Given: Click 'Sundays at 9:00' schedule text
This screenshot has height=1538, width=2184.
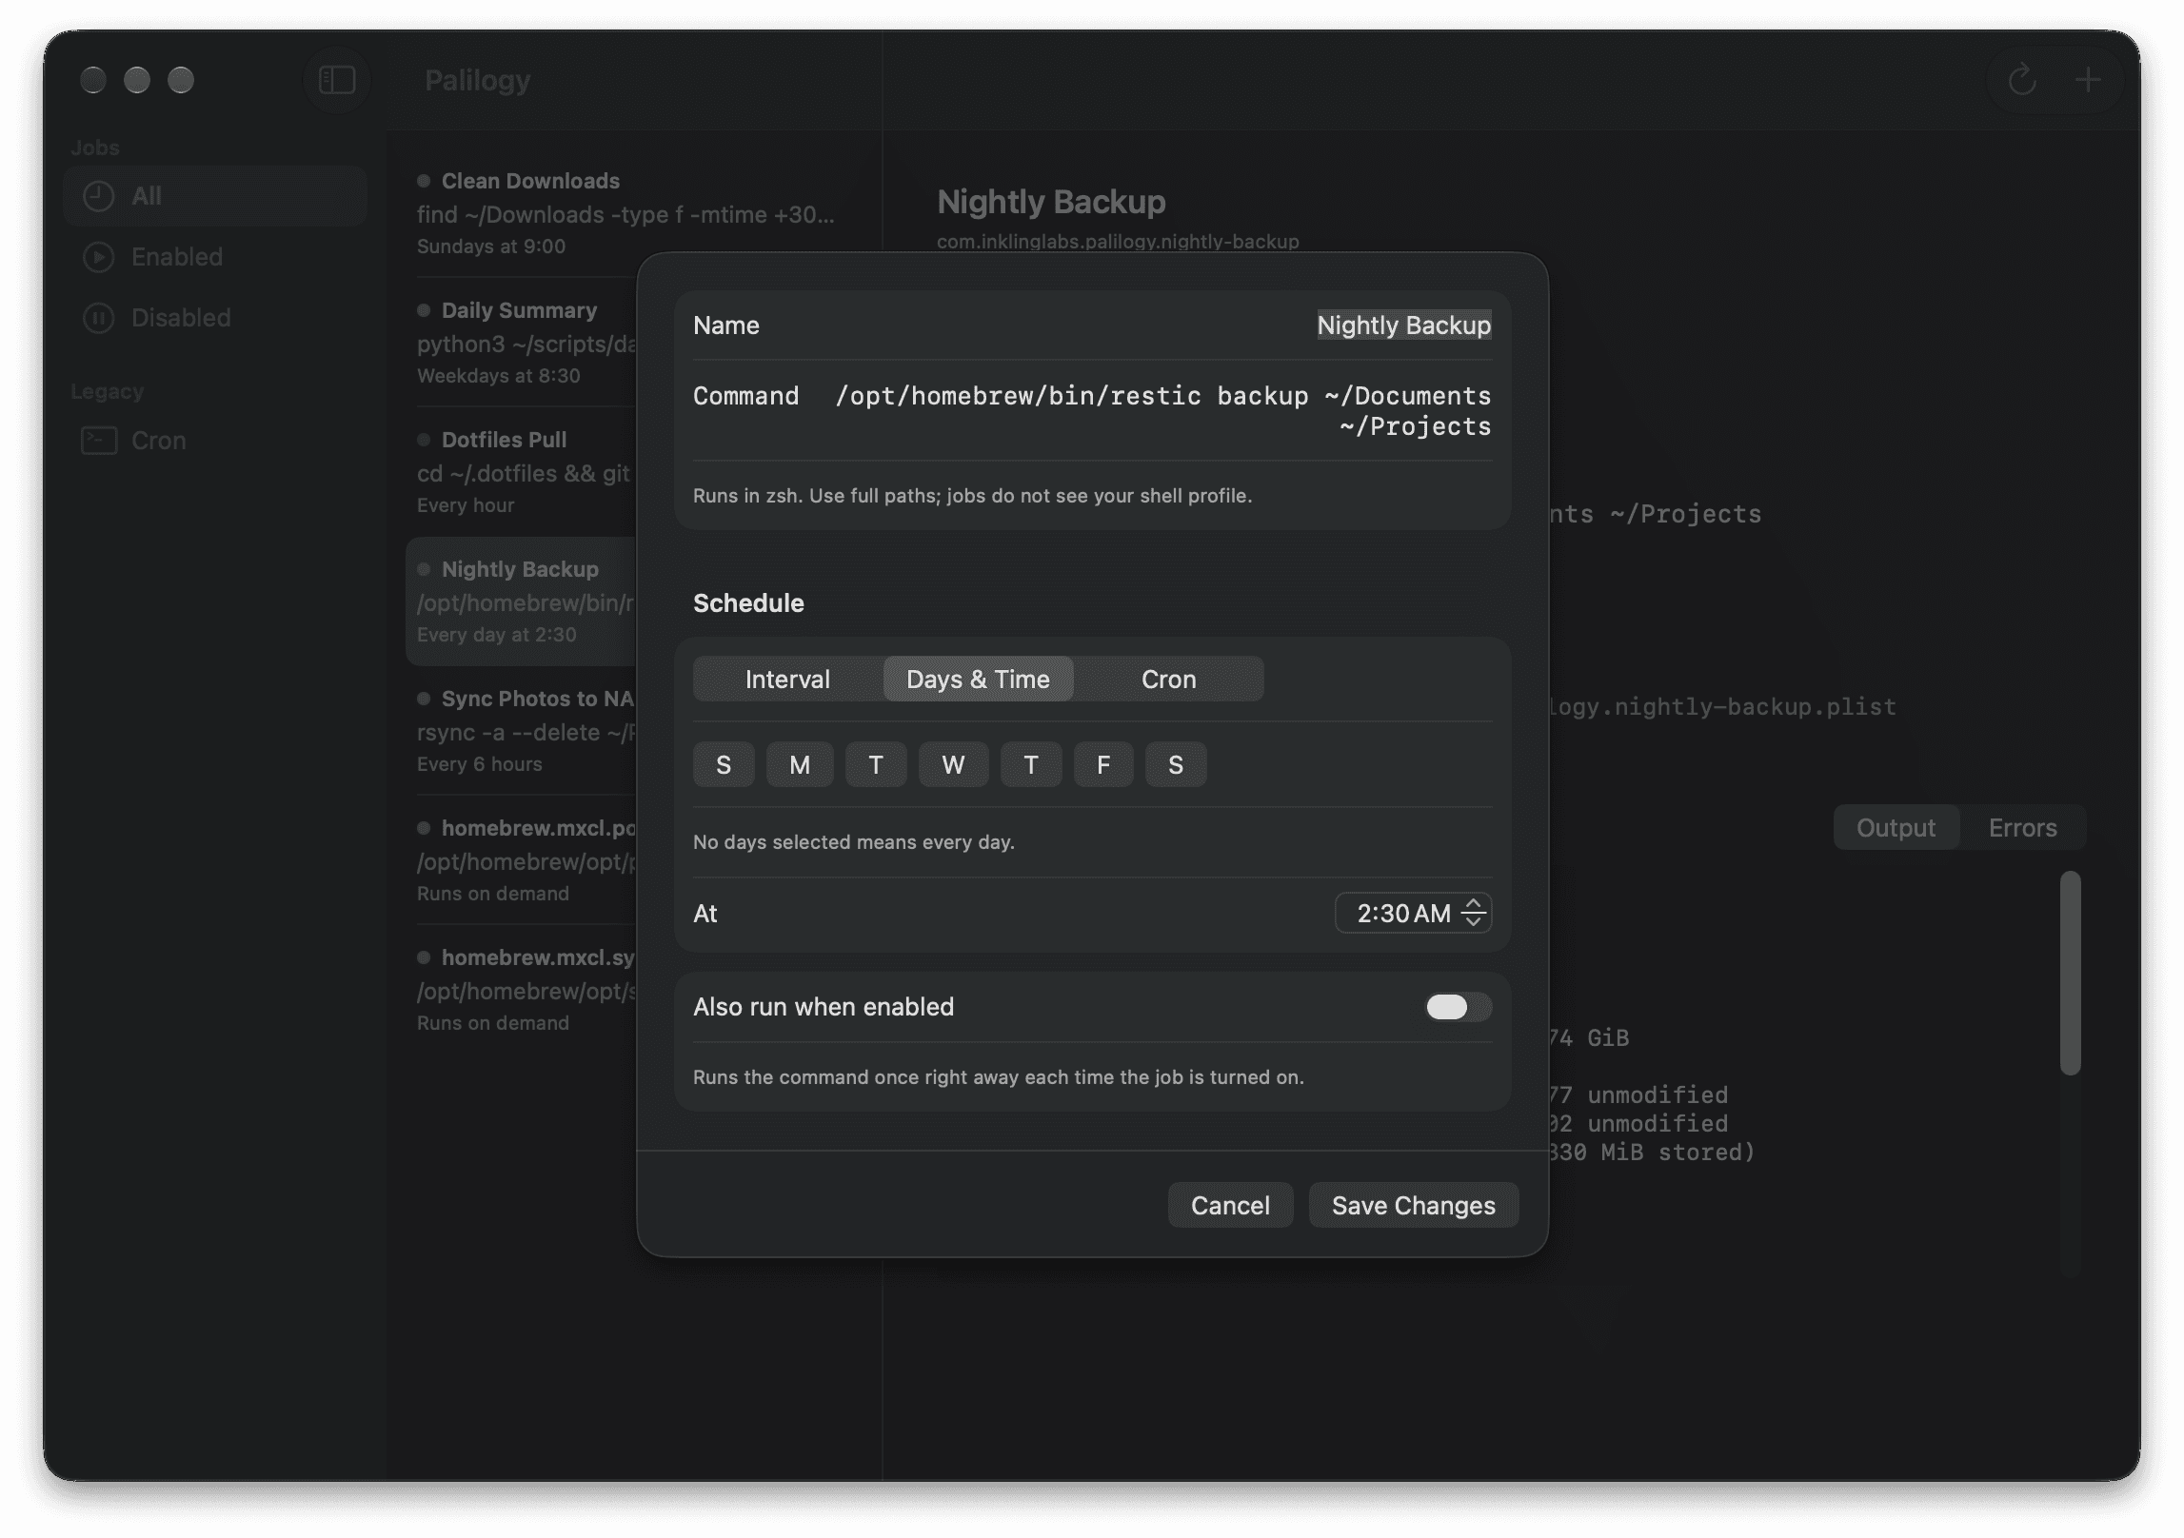Looking at the screenshot, I should (x=490, y=246).
